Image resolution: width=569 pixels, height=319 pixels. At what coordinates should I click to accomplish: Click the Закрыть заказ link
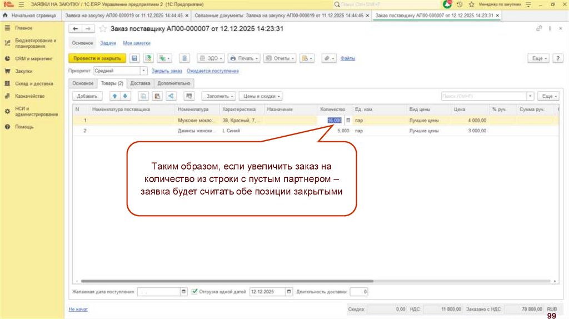tap(167, 71)
